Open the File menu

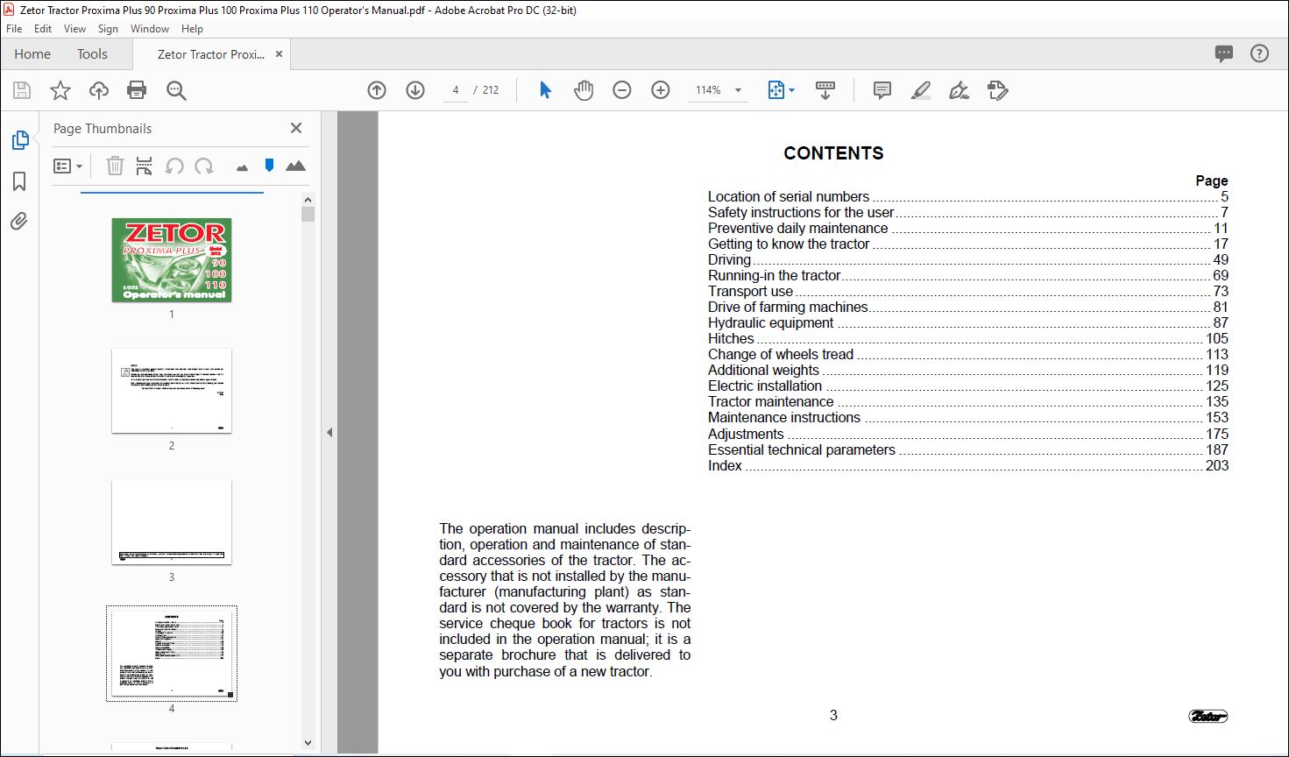click(14, 29)
